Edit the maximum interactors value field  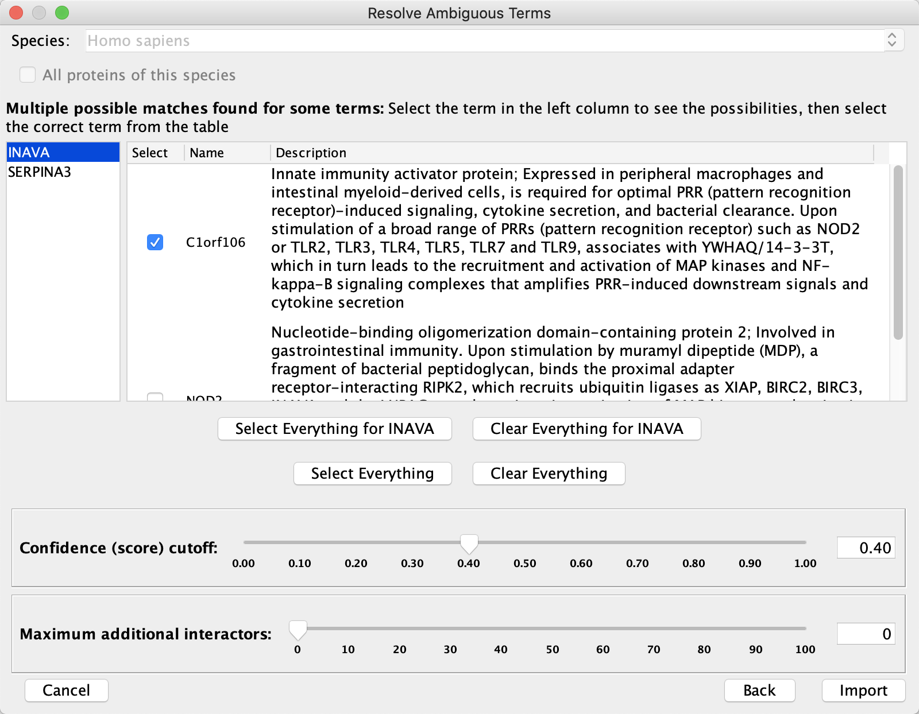(866, 633)
